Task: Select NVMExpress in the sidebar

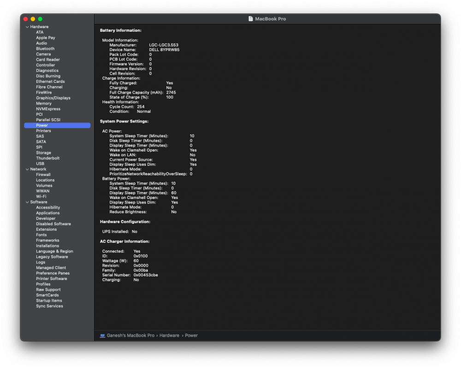Action: click(48, 109)
